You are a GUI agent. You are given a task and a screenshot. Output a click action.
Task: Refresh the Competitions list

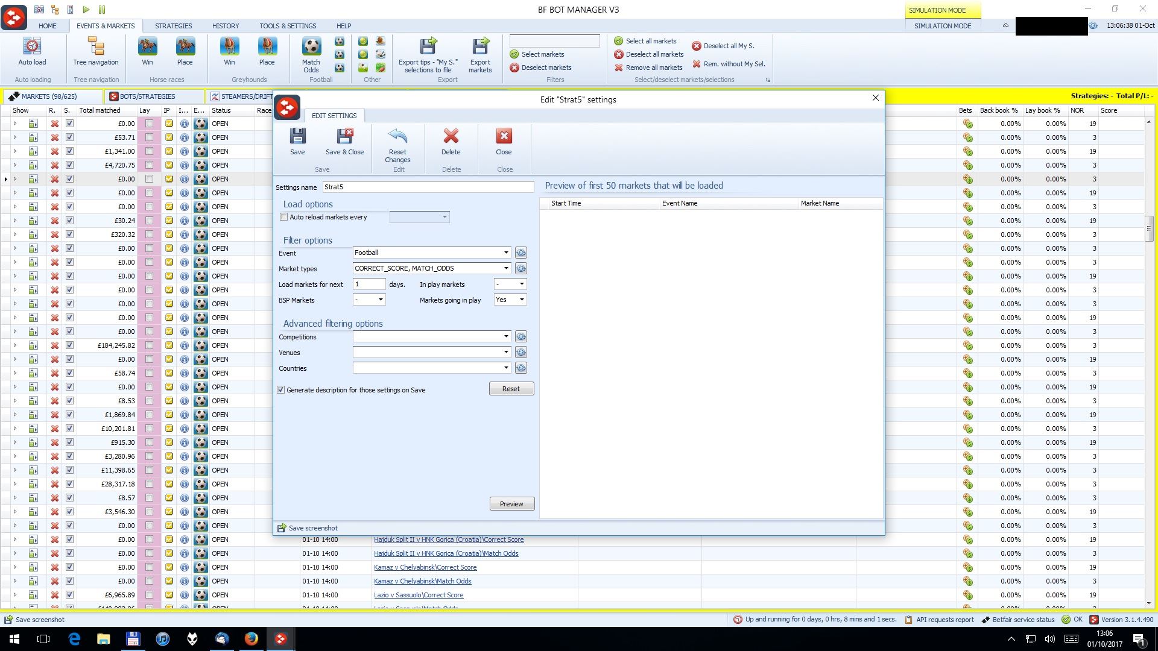(521, 336)
